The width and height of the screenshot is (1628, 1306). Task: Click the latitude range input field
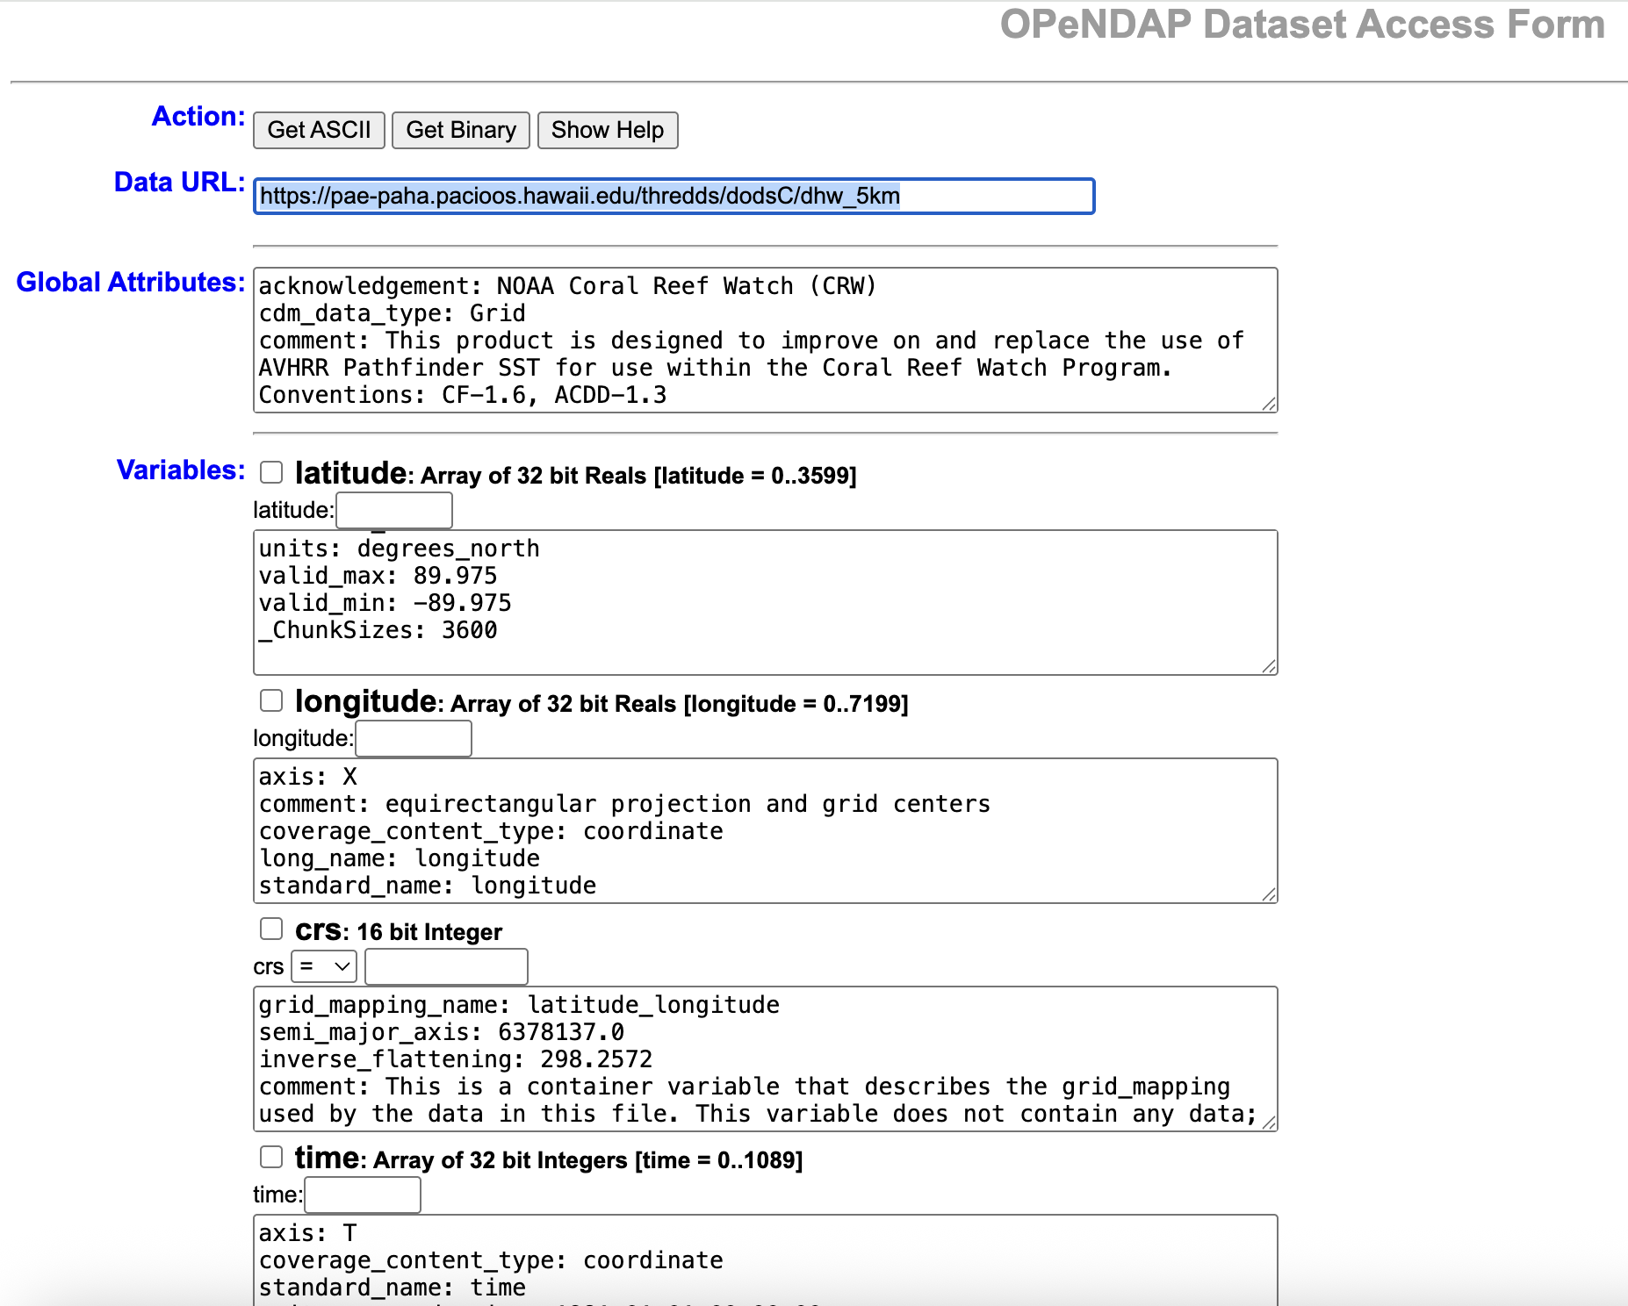click(x=394, y=510)
